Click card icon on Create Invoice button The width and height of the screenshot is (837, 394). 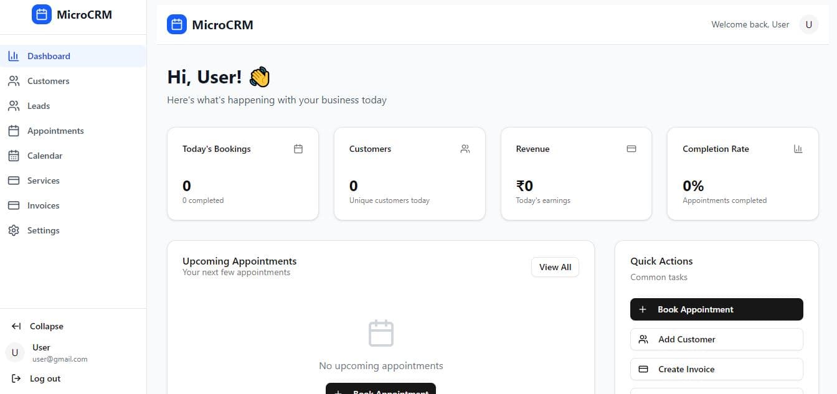click(644, 369)
